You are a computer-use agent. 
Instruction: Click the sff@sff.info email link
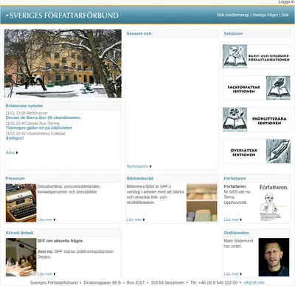click(x=254, y=282)
